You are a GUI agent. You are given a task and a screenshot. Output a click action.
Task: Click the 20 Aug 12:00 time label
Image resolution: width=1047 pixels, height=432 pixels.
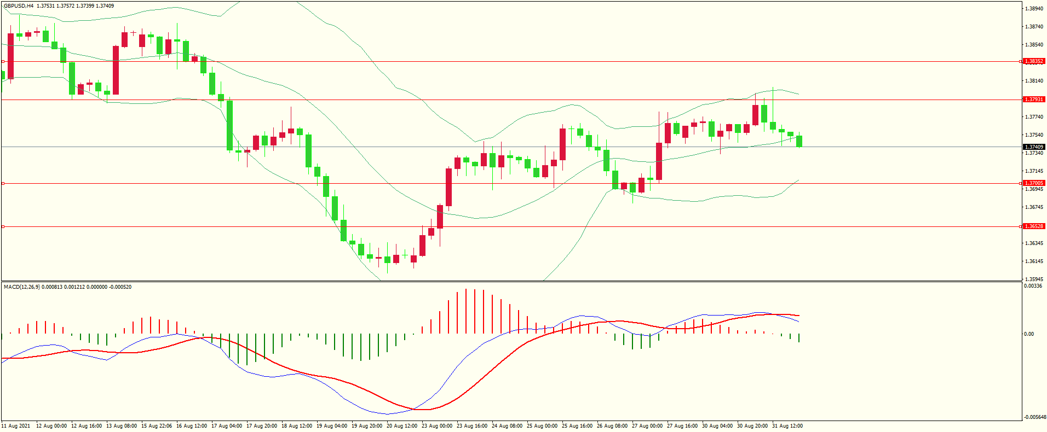coord(402,426)
